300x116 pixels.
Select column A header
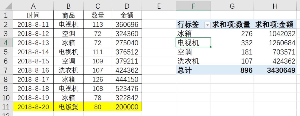pyautogui.click(x=33, y=6)
